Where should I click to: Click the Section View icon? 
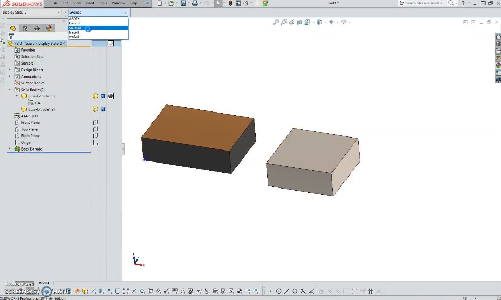coord(300,22)
